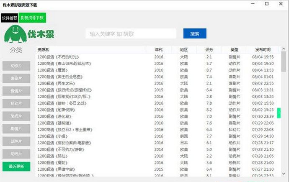Sort by the 资源名 column header
The height and width of the screenshot is (182, 289).
tap(91, 50)
